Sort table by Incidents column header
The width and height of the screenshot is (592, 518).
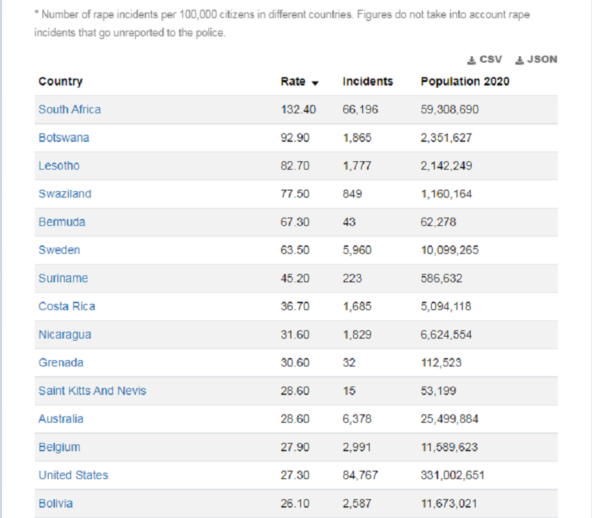tap(367, 81)
